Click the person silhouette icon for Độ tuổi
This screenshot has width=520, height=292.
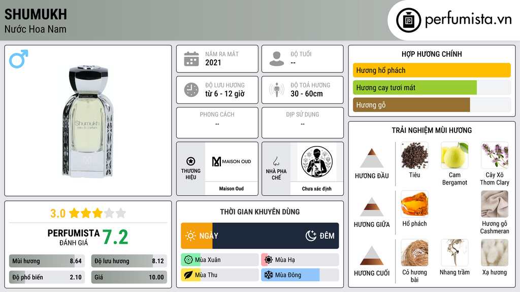pos(277,59)
